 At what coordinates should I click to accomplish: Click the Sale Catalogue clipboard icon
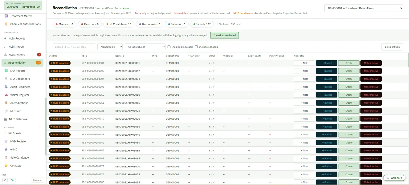[6, 158]
